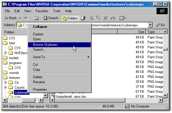Image resolution: width=172 pixels, height=113 pixels.
Task: Click the Move To icon
Action: click(92, 18)
